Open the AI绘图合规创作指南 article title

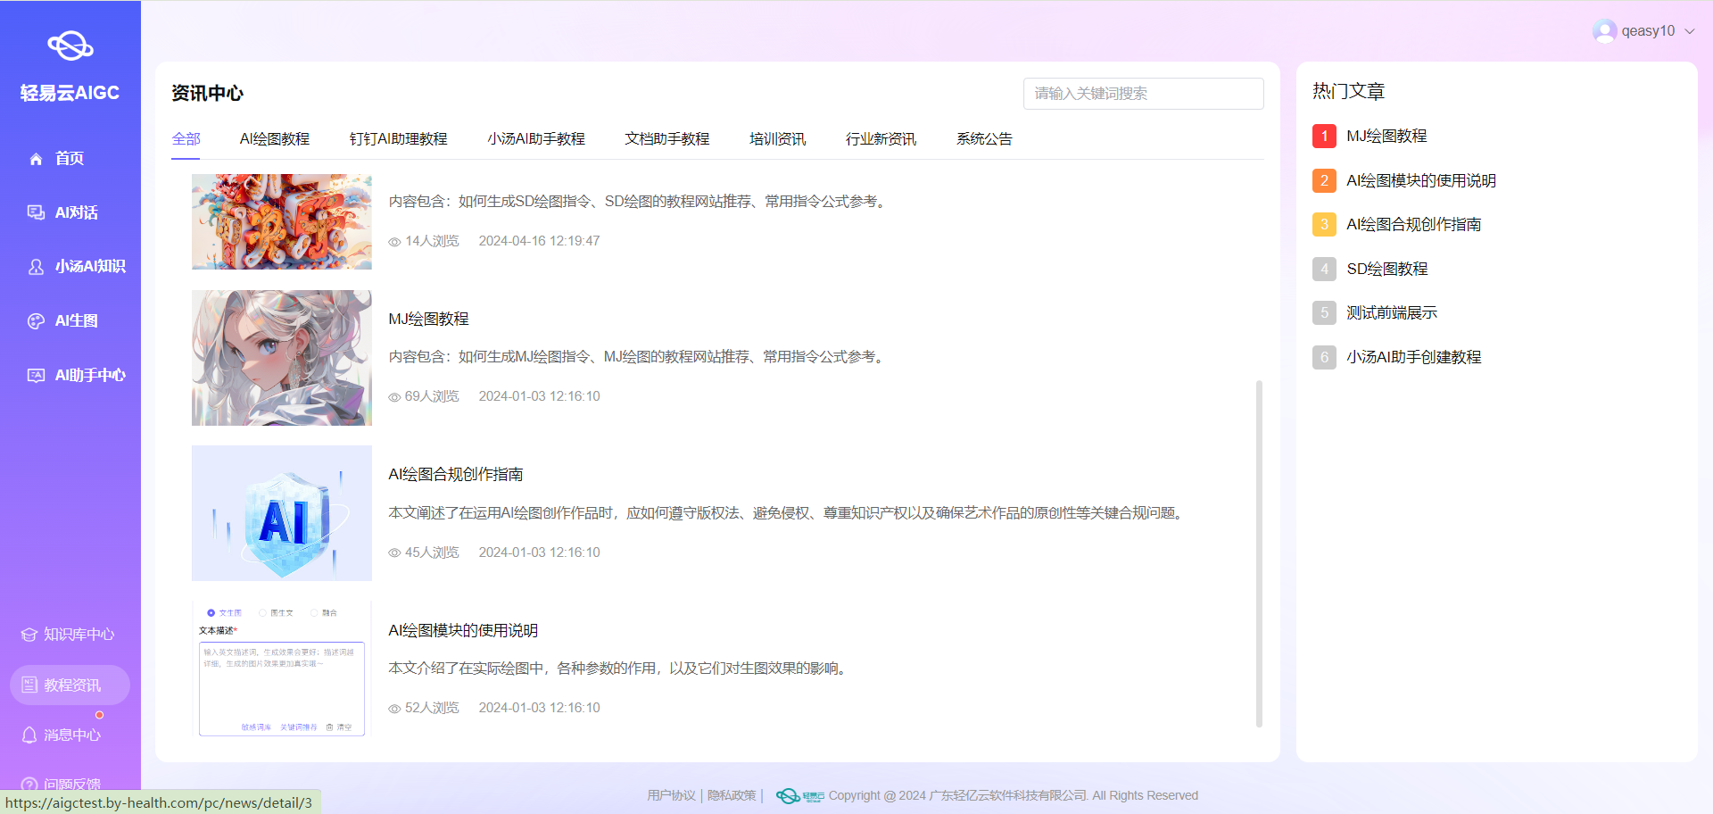tap(455, 475)
